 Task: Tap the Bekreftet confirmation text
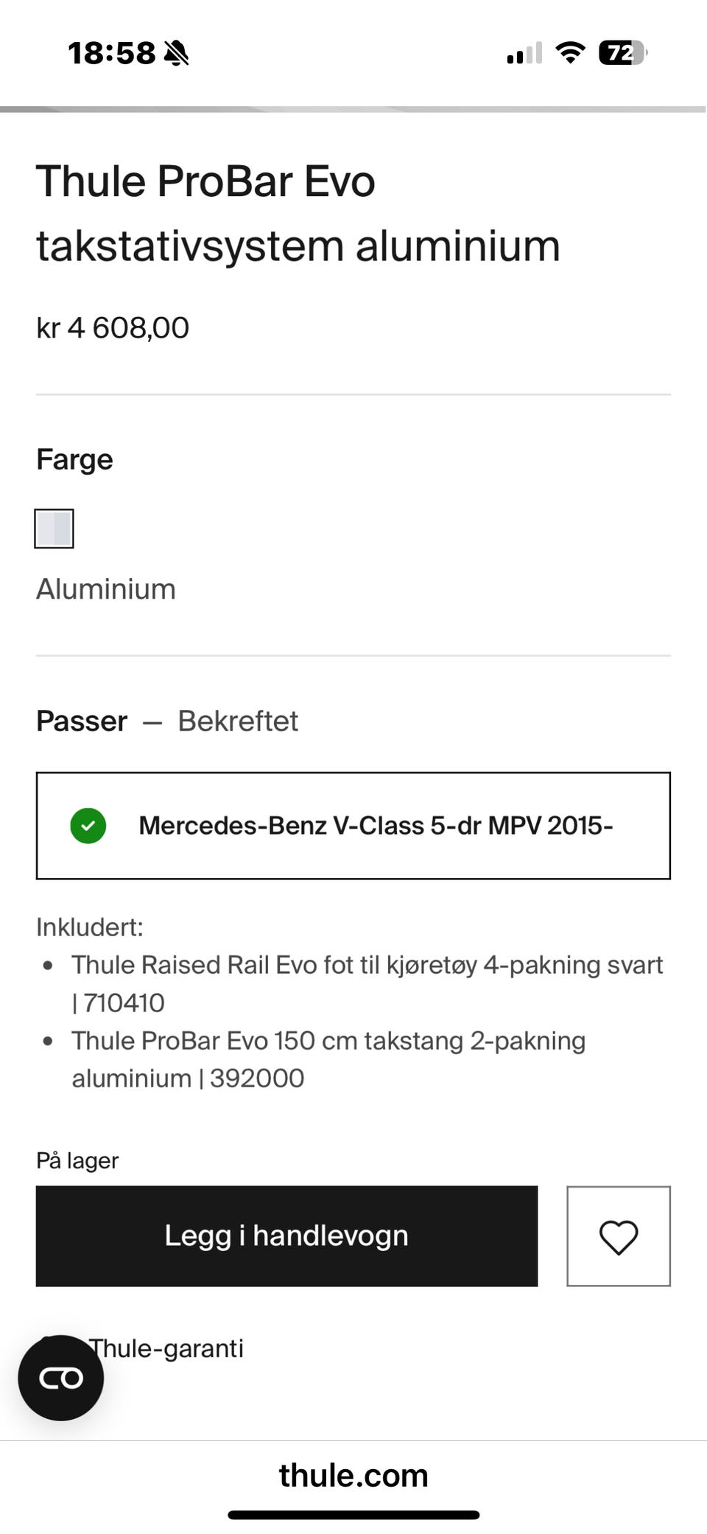(238, 721)
